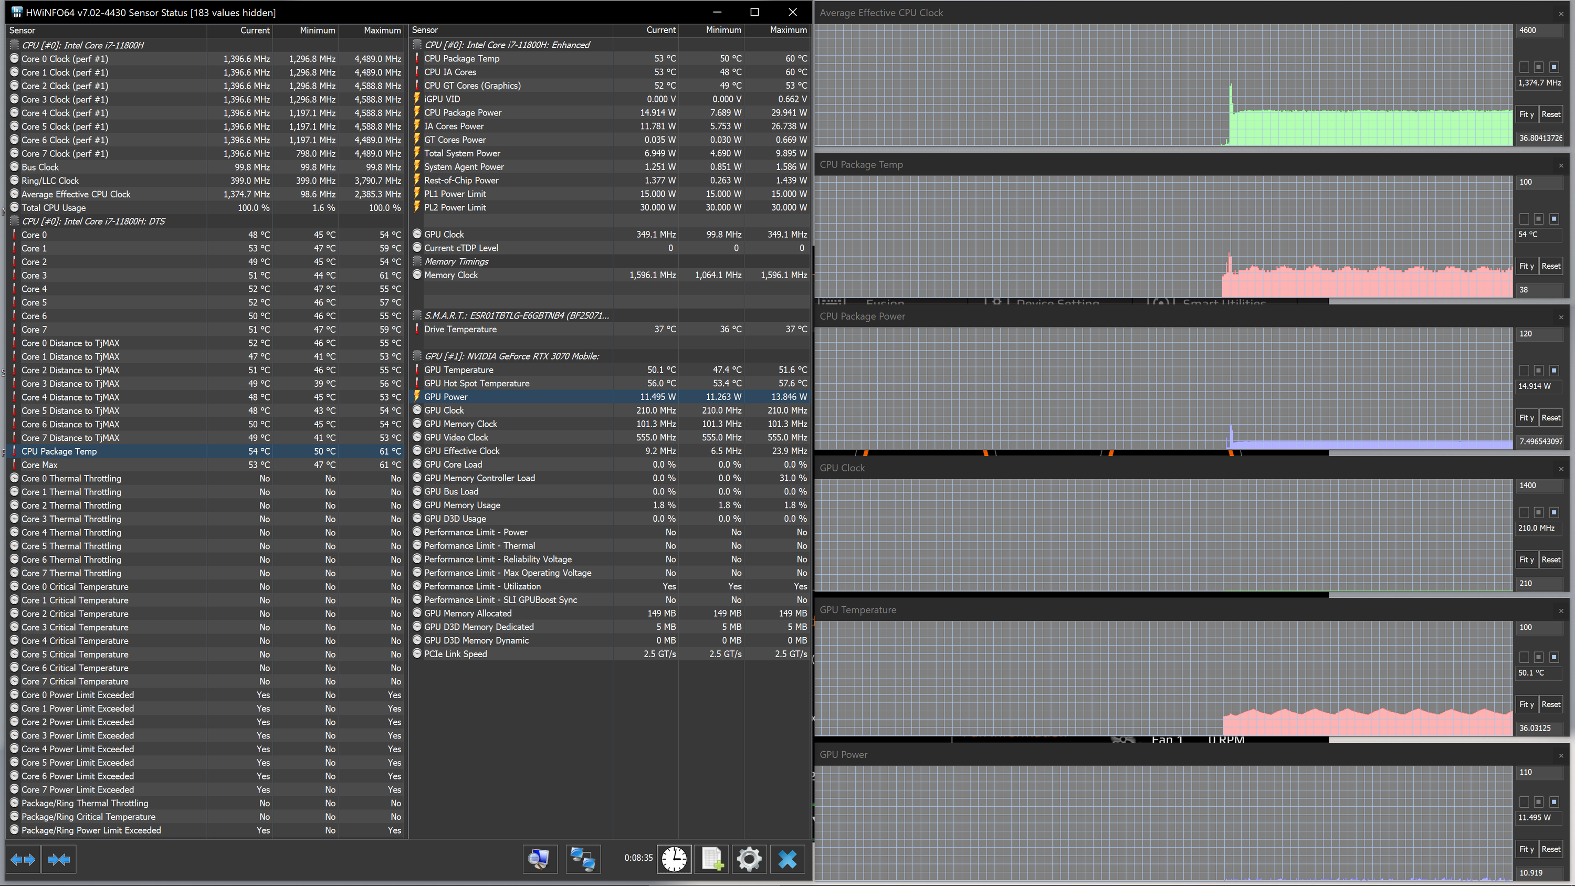Image resolution: width=1575 pixels, height=886 pixels.
Task: Start logging with the document-plus icon
Action: (x=712, y=859)
